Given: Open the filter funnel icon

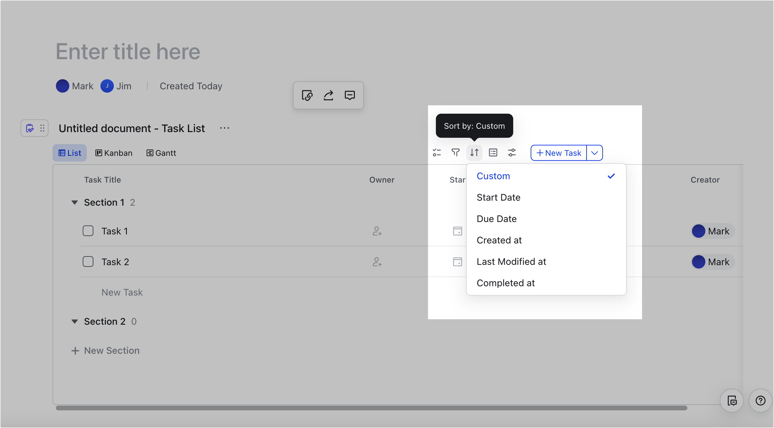Looking at the screenshot, I should [456, 153].
